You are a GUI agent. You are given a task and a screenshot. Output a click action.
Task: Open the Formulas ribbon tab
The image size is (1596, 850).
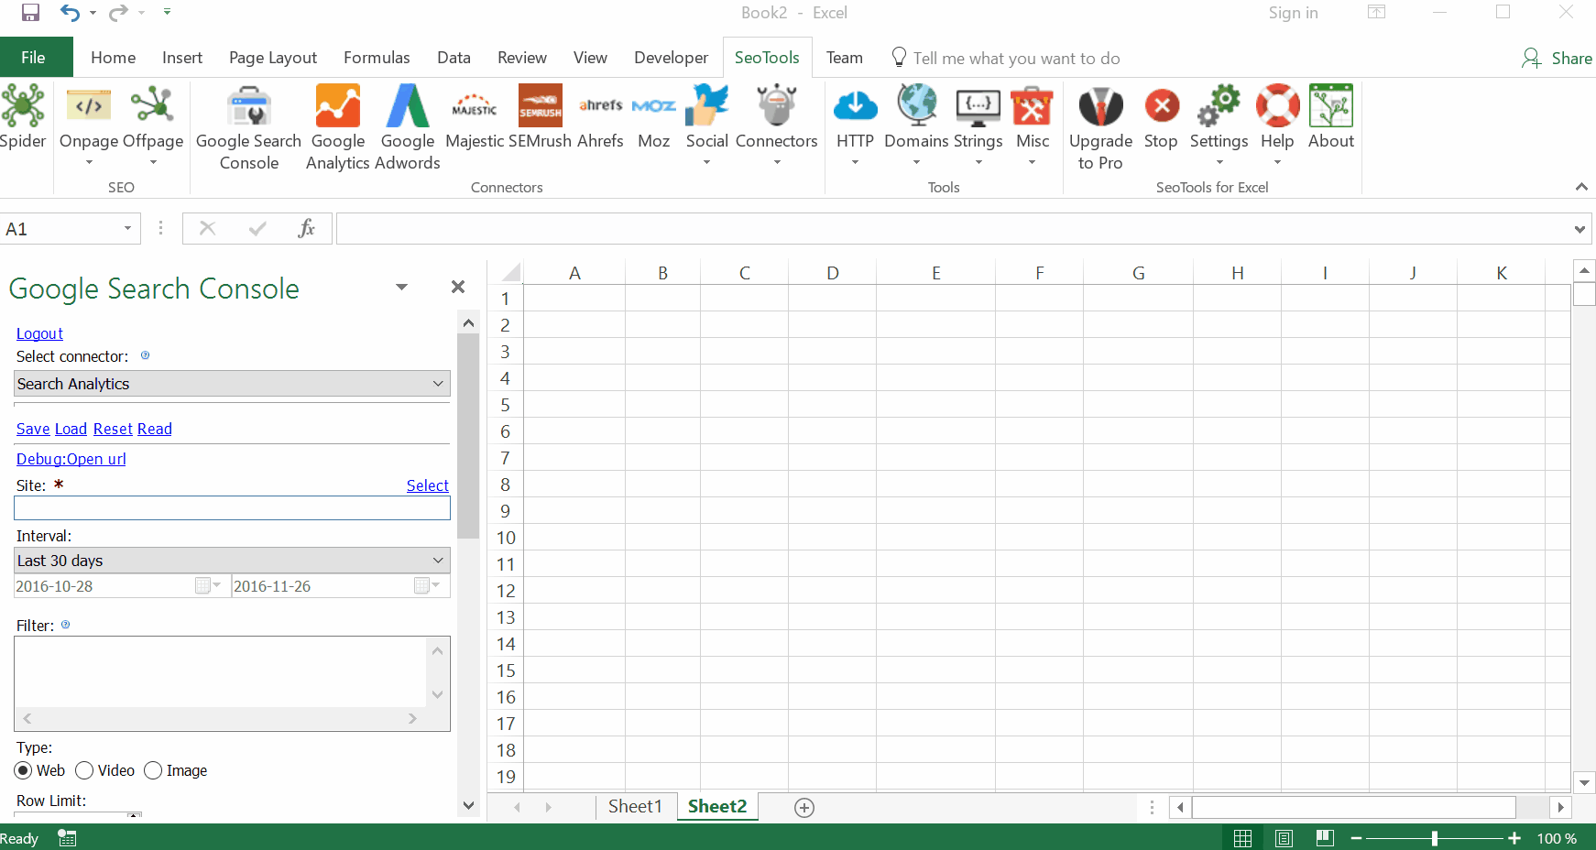[376, 57]
